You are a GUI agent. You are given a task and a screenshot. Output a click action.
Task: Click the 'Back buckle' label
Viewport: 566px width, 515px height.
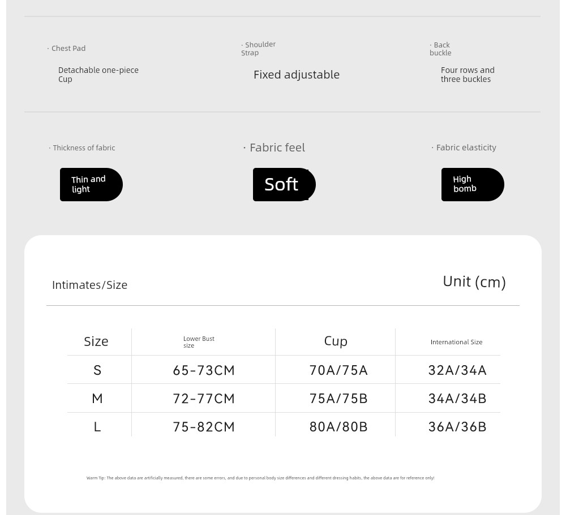(x=440, y=49)
